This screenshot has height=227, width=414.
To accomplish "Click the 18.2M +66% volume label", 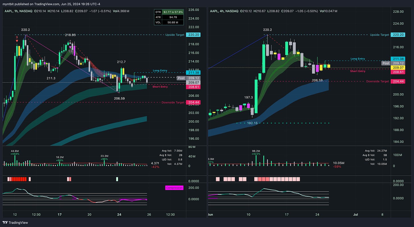I will 59,159.
